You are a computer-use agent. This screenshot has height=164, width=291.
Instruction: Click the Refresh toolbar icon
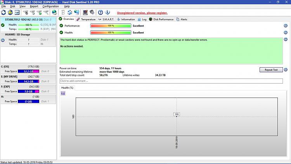(3, 12)
